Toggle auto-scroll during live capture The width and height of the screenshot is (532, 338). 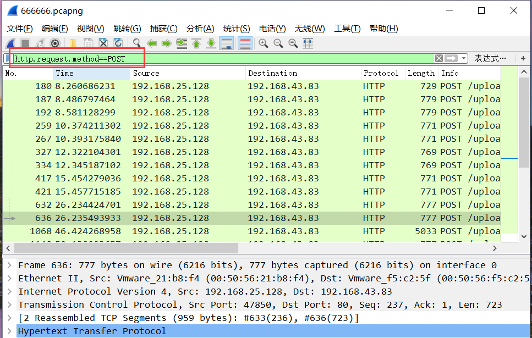(x=226, y=43)
